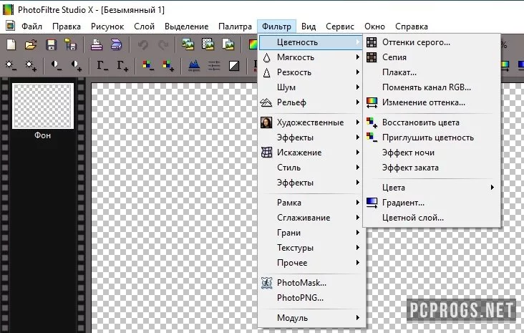Click the black-white diagonal square icon

pos(234,66)
